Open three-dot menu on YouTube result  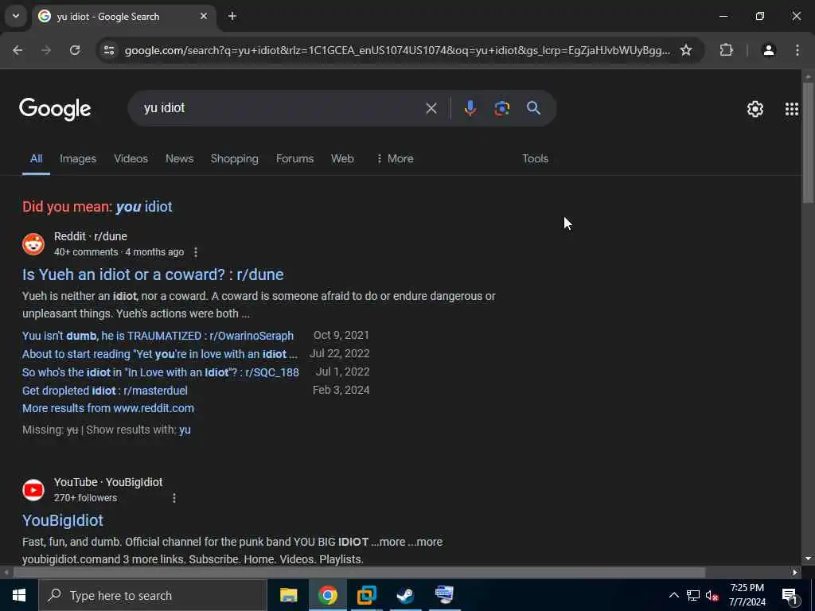click(174, 498)
